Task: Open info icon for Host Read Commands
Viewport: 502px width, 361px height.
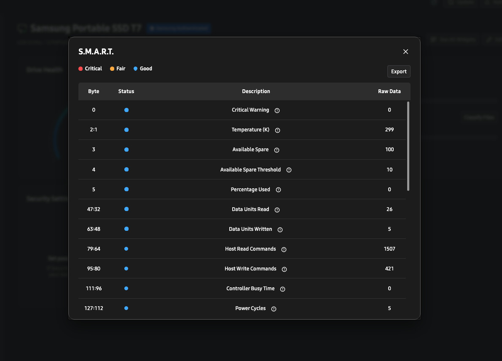Action: pos(284,250)
